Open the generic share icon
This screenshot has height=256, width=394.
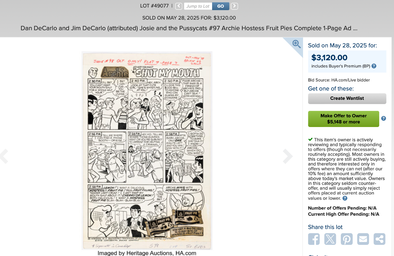tap(380, 239)
